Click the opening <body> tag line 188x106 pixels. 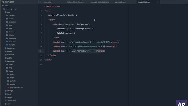(x=52, y=20)
